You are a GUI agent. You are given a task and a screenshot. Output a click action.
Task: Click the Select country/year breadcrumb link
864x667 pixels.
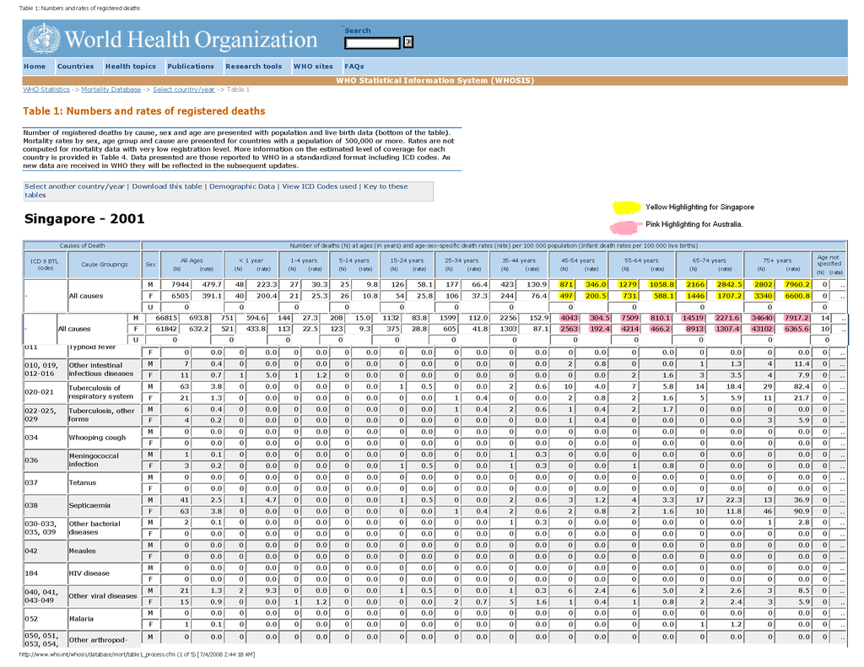coord(183,89)
